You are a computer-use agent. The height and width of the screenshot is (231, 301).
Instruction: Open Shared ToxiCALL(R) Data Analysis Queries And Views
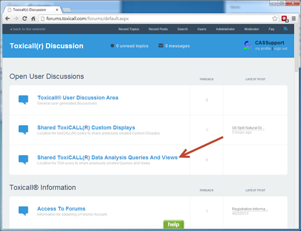[107, 157]
